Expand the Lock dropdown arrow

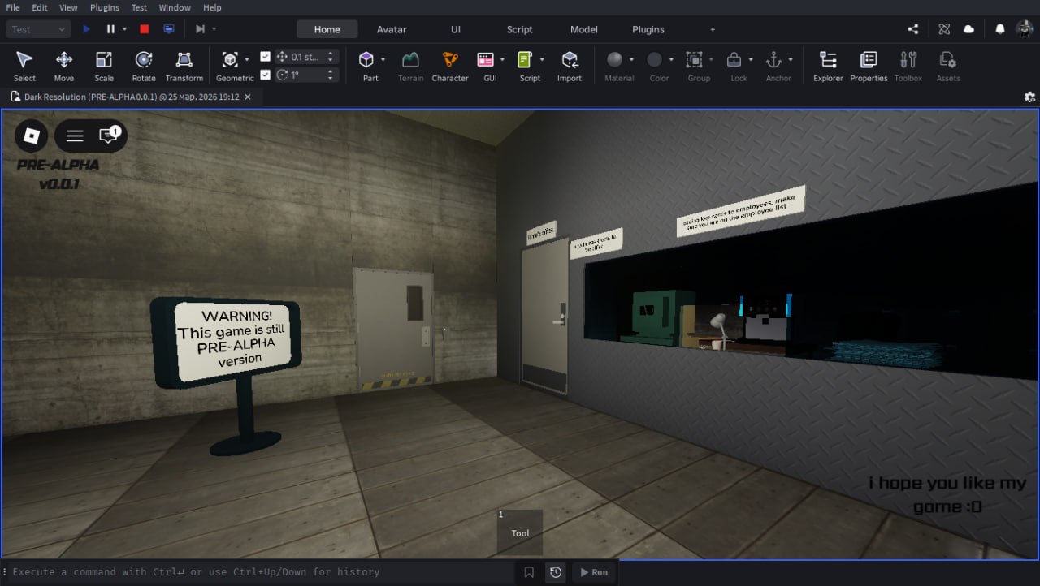751,59
